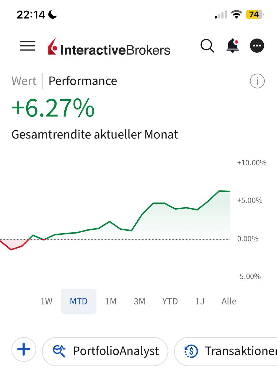Switch chart range to 3M

[139, 301]
